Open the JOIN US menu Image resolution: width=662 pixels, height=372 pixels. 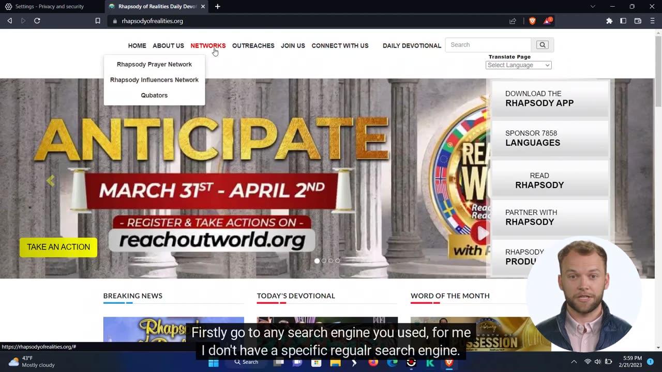(293, 45)
